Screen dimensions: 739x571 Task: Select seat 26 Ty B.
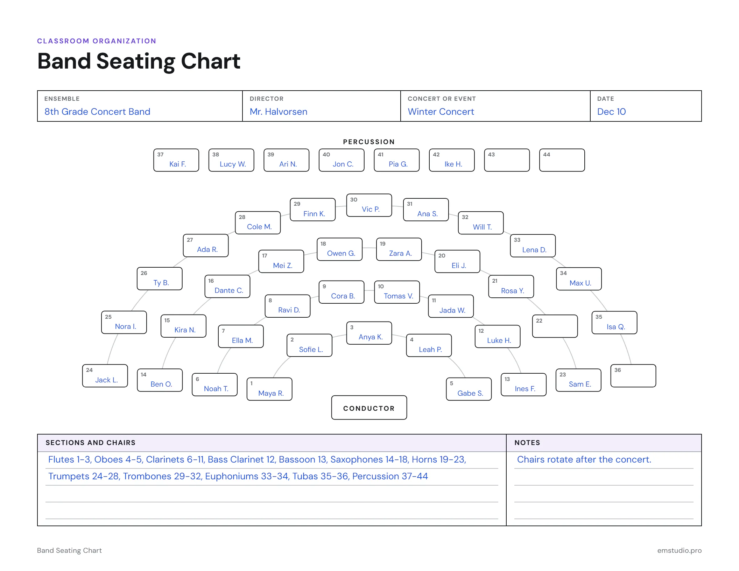(160, 279)
